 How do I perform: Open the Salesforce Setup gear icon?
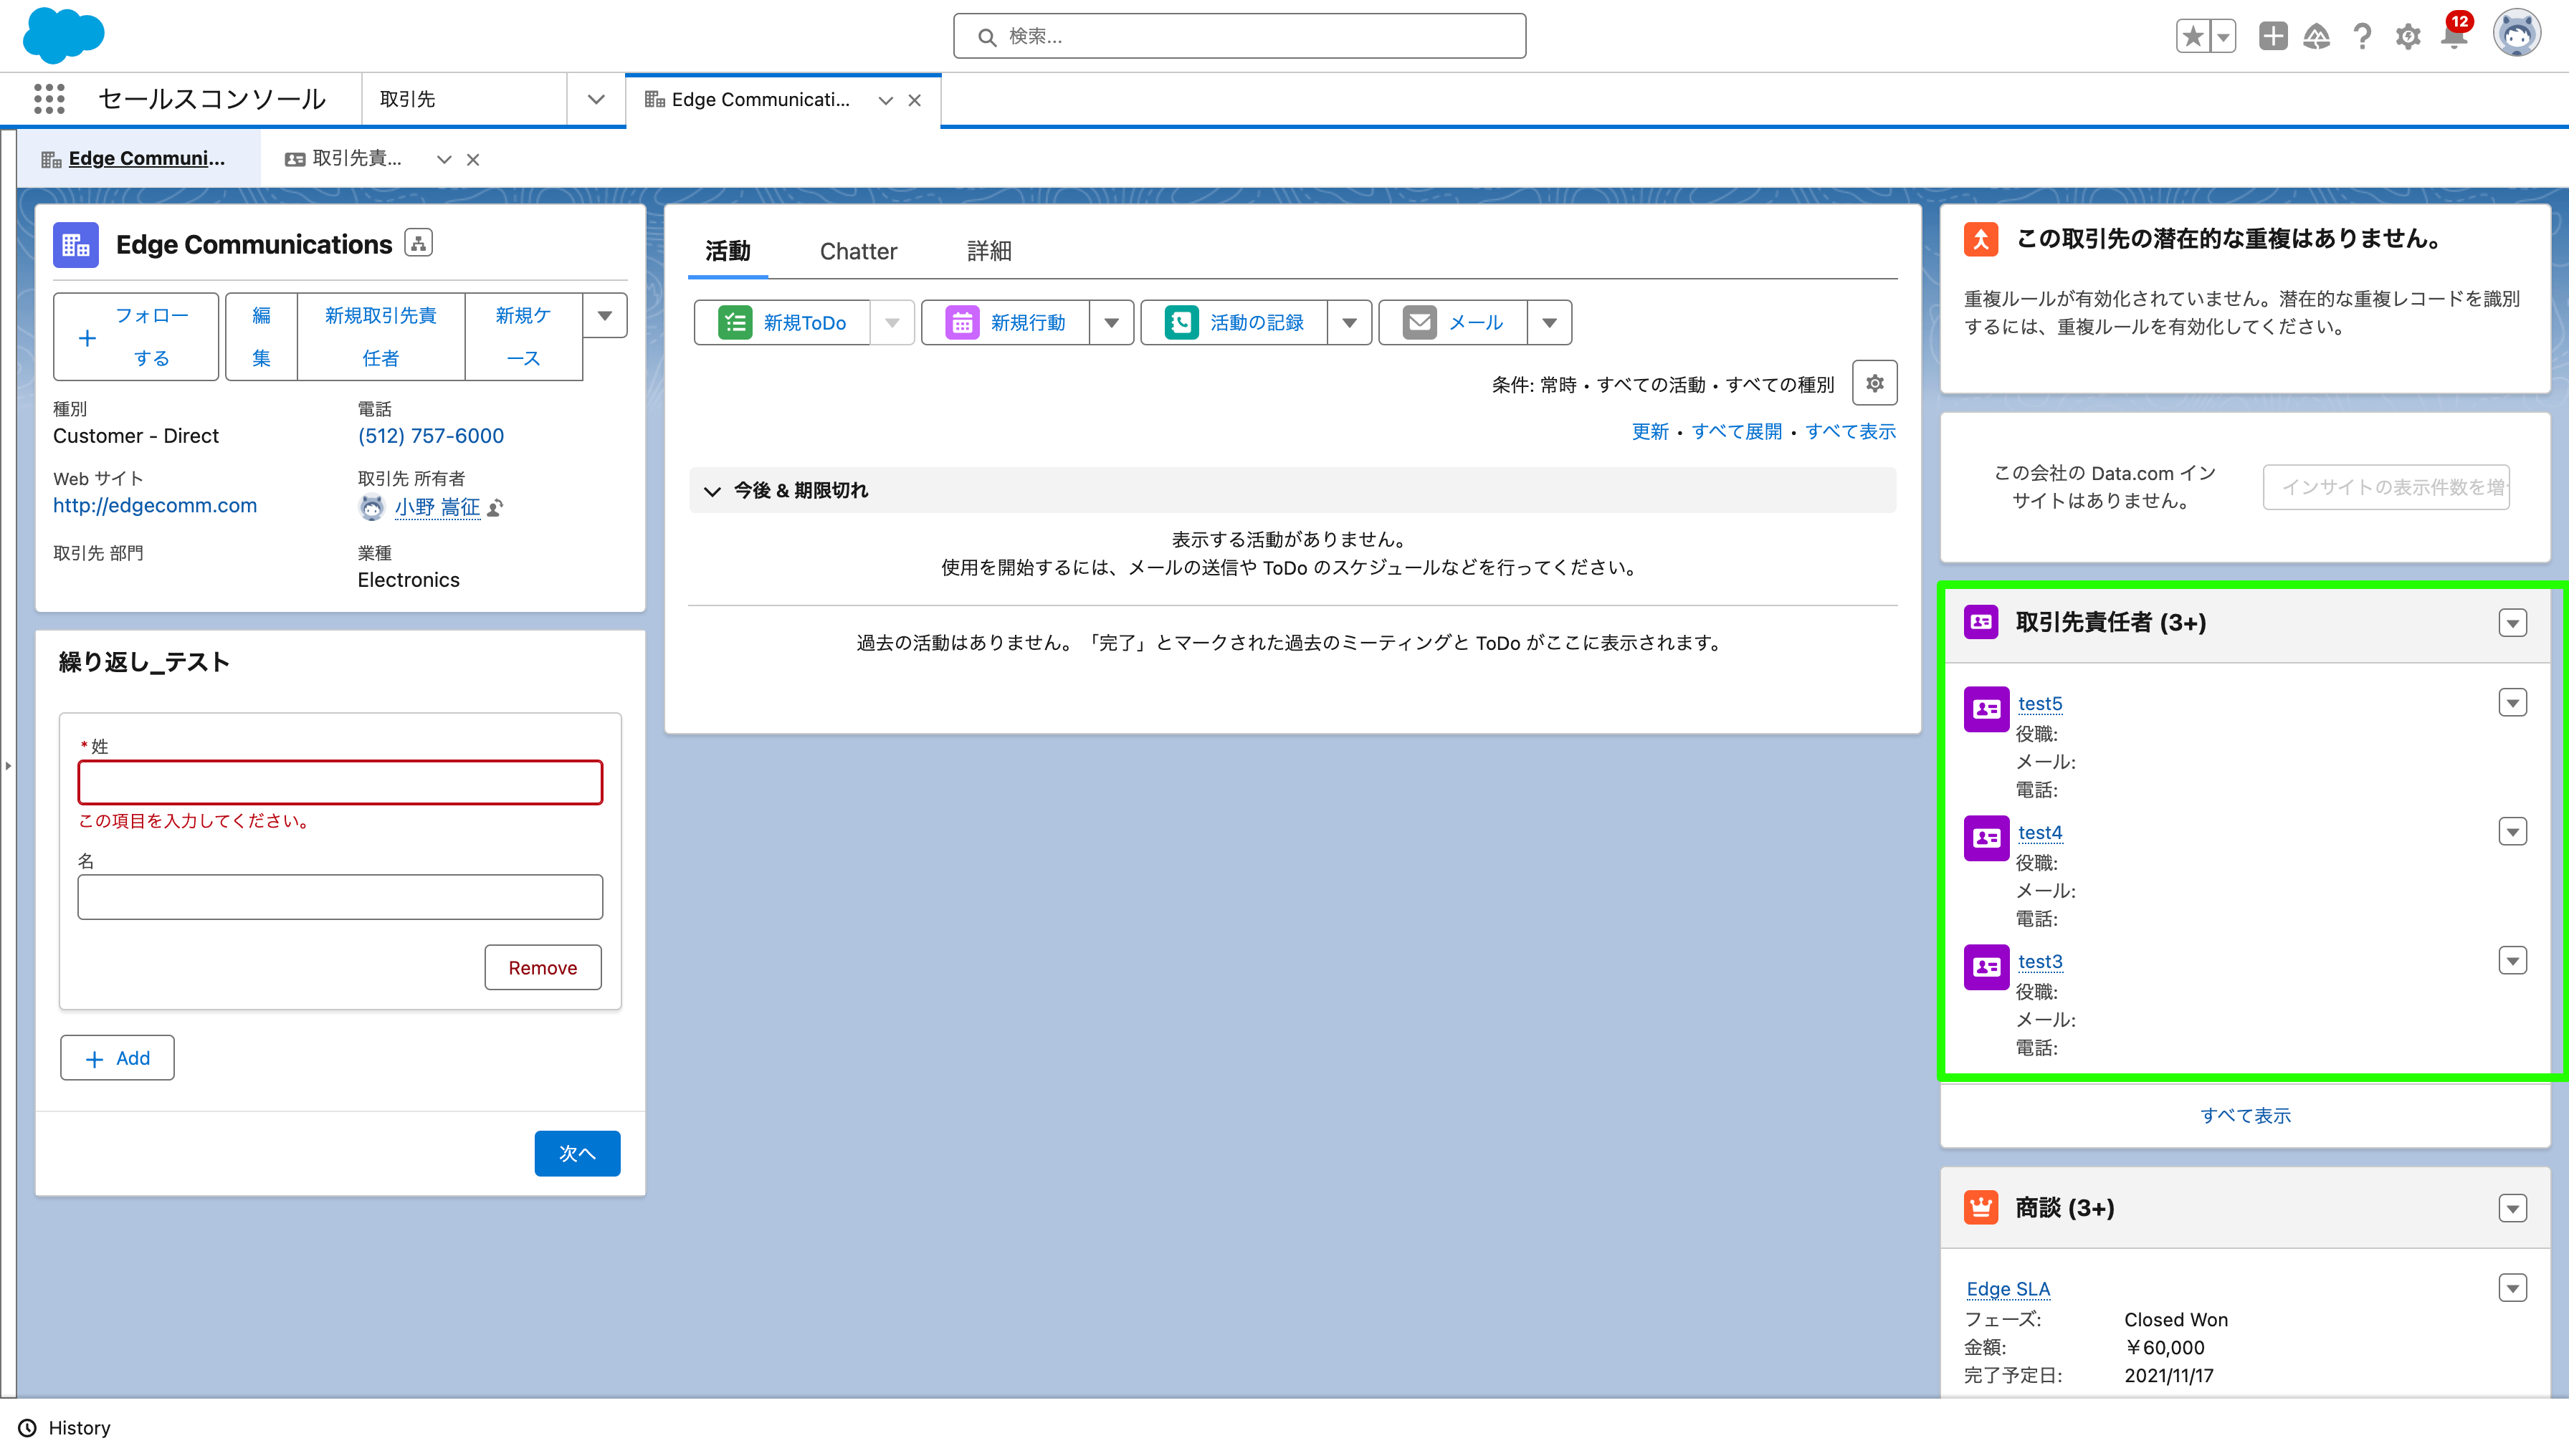point(2408,36)
